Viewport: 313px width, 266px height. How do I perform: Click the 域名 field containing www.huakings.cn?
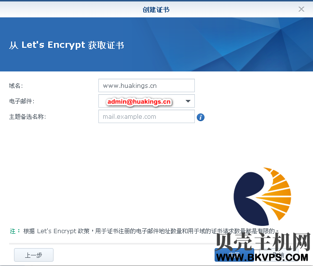tap(147, 85)
